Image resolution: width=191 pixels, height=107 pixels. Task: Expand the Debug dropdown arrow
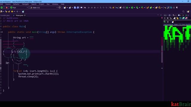[129, 8]
